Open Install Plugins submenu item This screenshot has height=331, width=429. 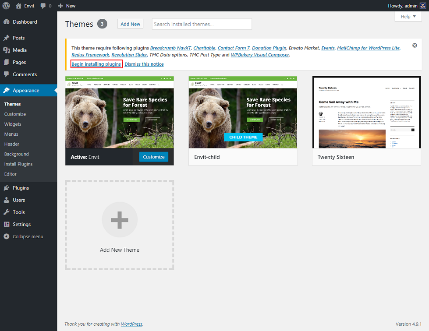(18, 164)
